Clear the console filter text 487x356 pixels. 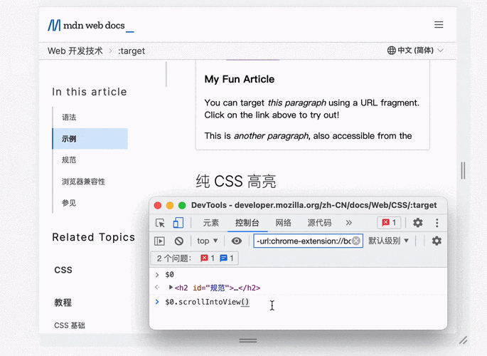(x=357, y=241)
